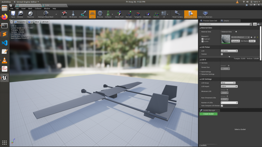262x147 pixels.
Task: Click the Create Socket button
Action: coord(208,114)
